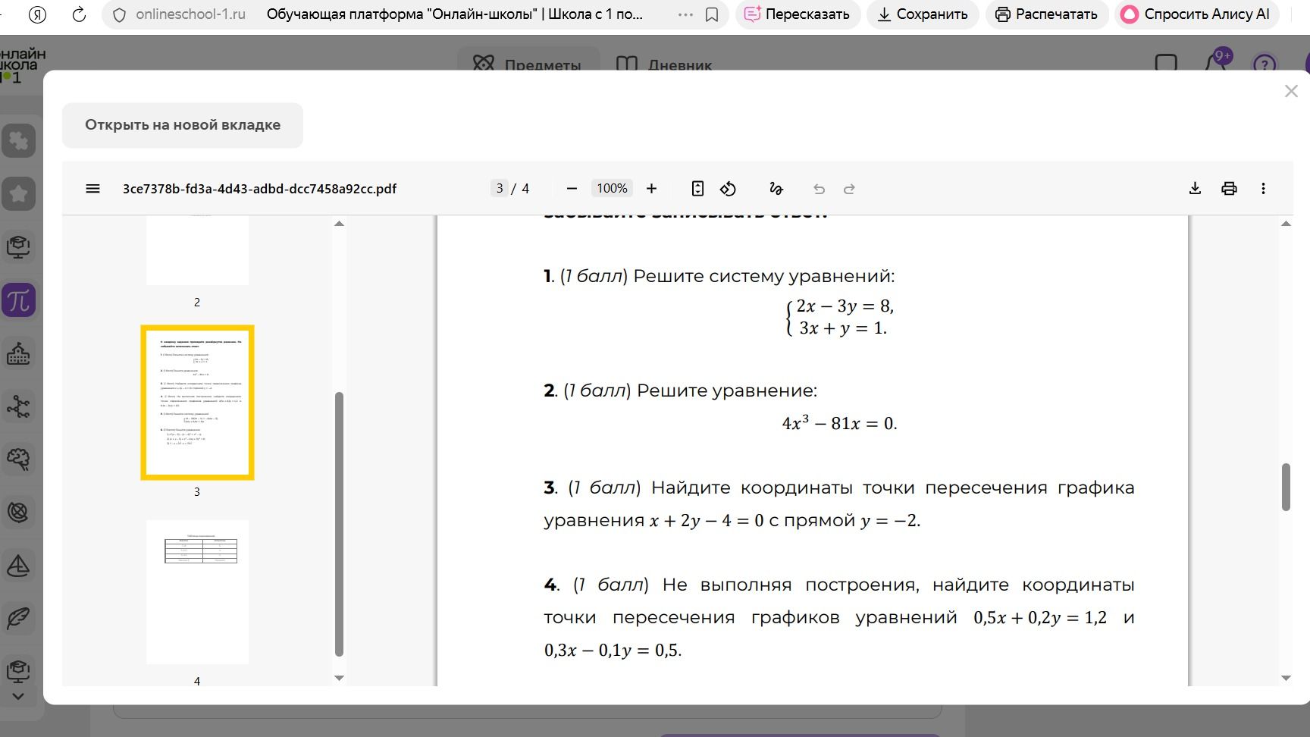Screen dimensions: 1310x737
Task: Zoom out with the minus button
Action: 572,189
